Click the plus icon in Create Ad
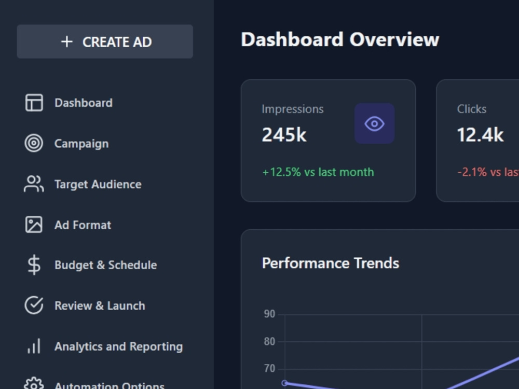This screenshot has width=519, height=389. pos(67,41)
